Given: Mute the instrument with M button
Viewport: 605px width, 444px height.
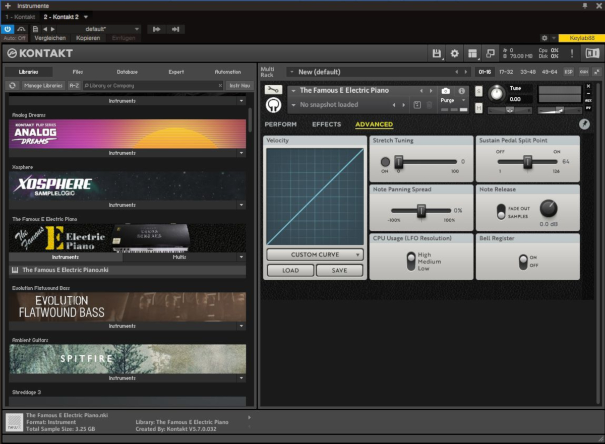Looking at the screenshot, I should tap(478, 107).
